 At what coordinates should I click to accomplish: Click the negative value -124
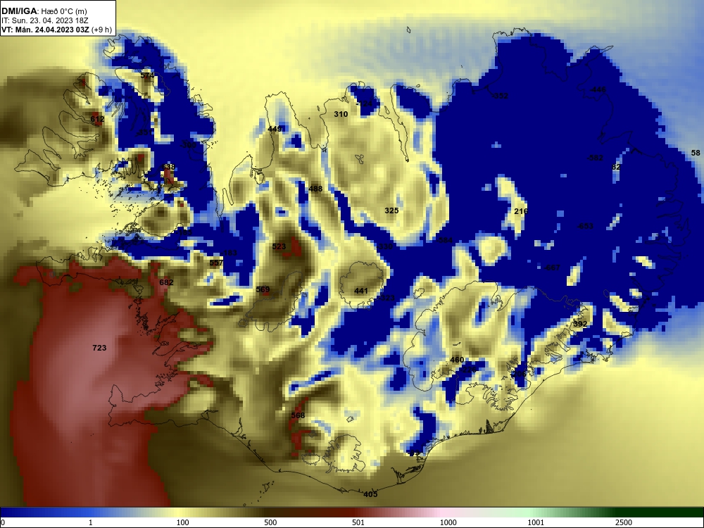pos(364,103)
